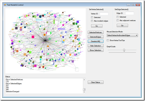Maximize the Test NodeXLControl window

[133, 5]
